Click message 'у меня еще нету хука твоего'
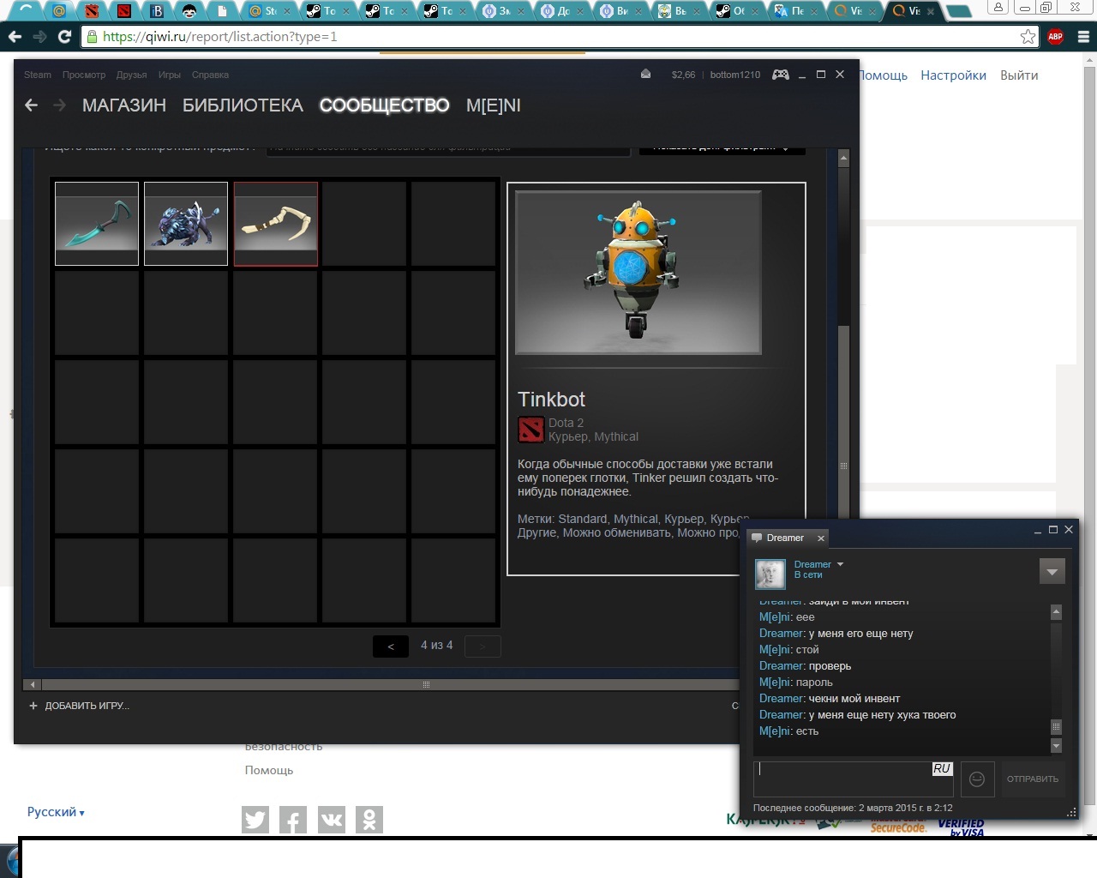This screenshot has height=878, width=1097. (882, 715)
